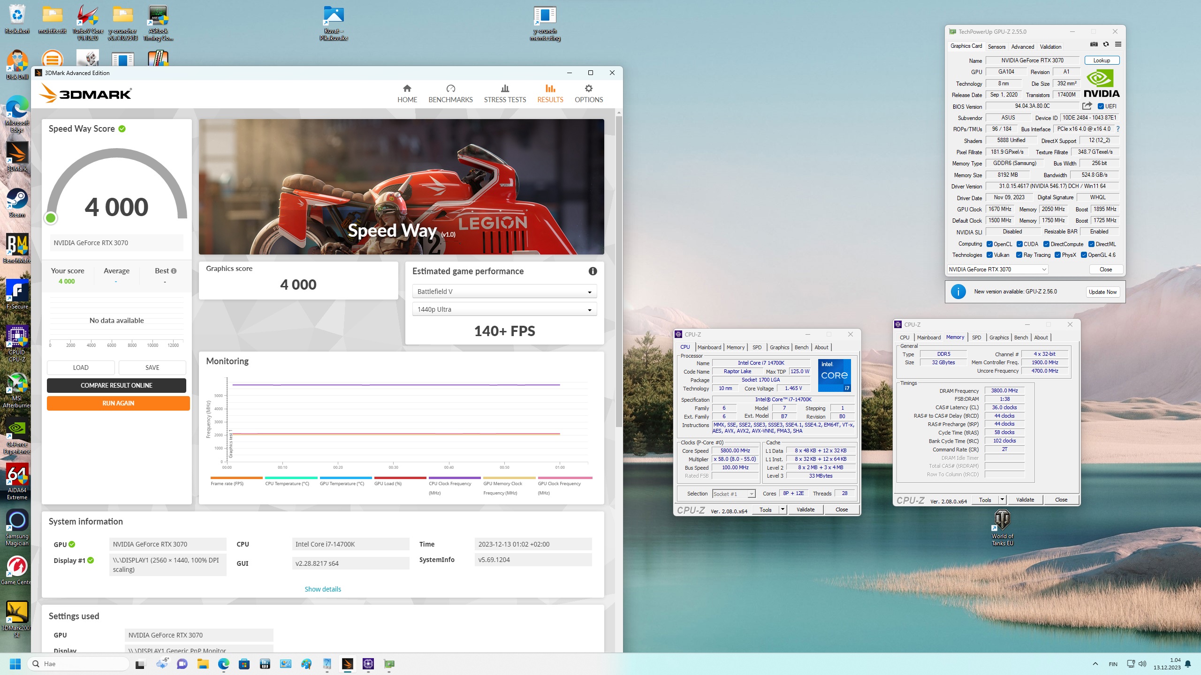Screen dimensions: 1201x675
Task: Open Socket #1 selection dropdown in CPU-Z
Action: click(734, 494)
